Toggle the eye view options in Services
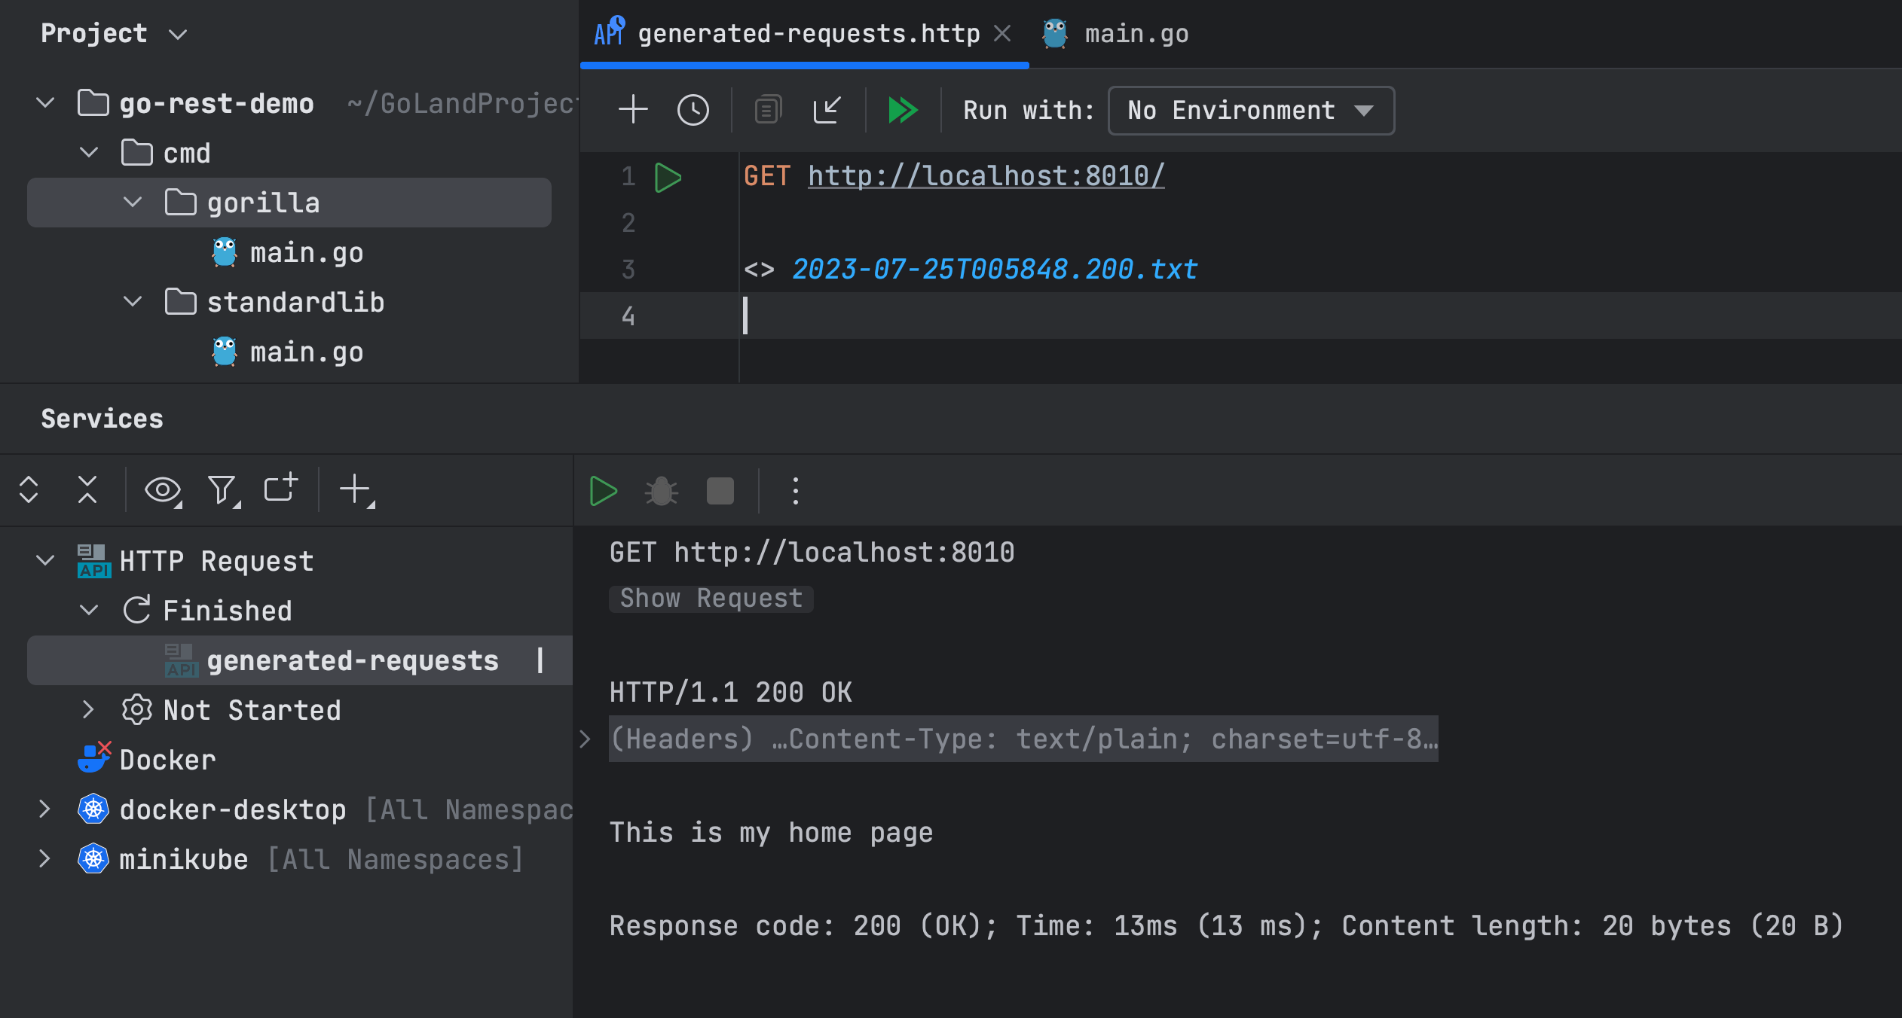Image resolution: width=1902 pixels, height=1018 pixels. (163, 490)
